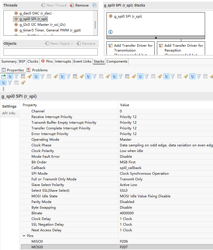This screenshot has height=250, width=213.
Task: Click the Add Transfer Driver for Reception icon
Action: pyautogui.click(x=161, y=46)
